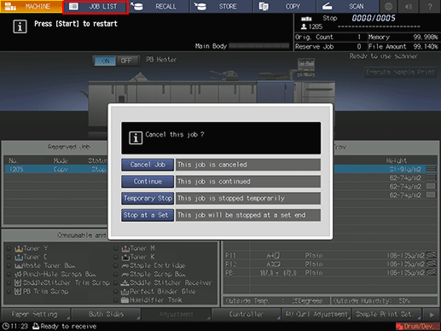Select Stop at a Set
This screenshot has width=441, height=331.
click(148, 215)
